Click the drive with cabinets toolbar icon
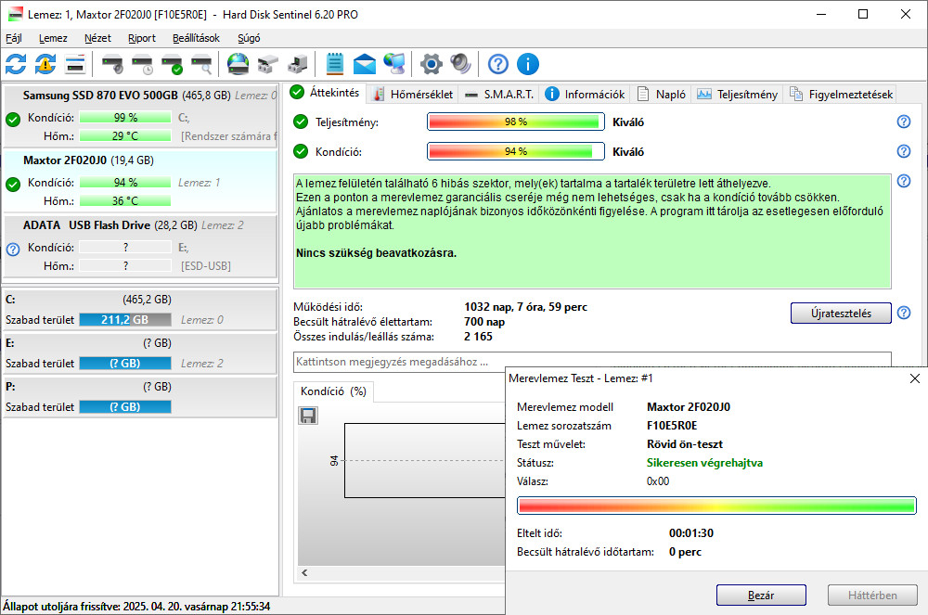This screenshot has width=928, height=615. pos(267,64)
